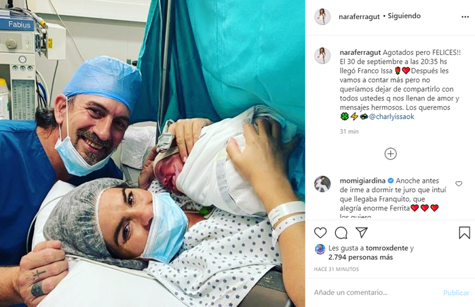Open the tomroxdente profile link
475x307 pixels.
387,248
